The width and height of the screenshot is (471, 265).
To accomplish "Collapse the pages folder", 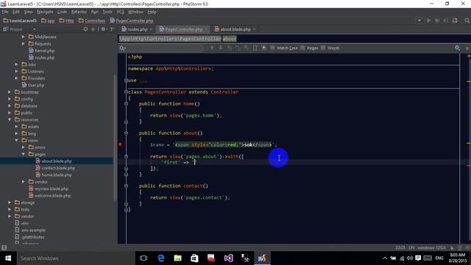I will click(x=24, y=154).
